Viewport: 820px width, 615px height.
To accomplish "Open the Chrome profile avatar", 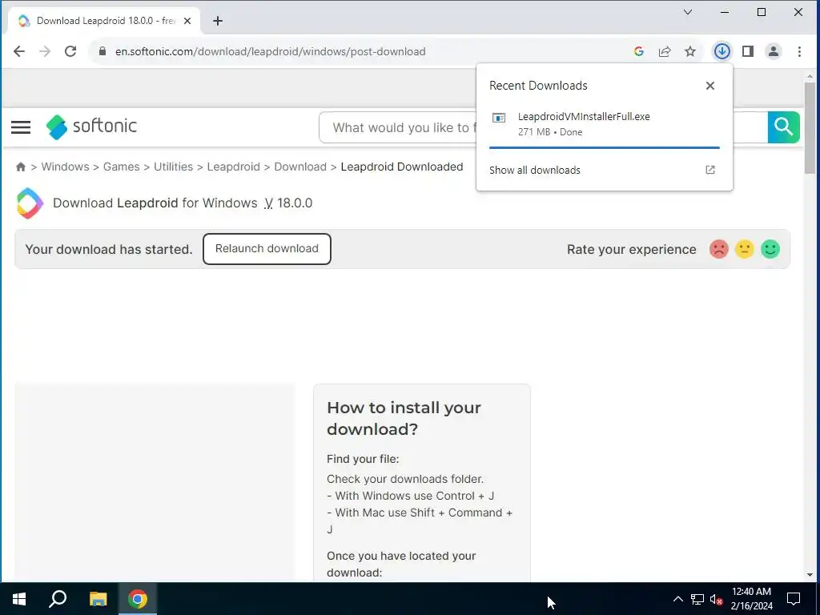I will tap(774, 51).
